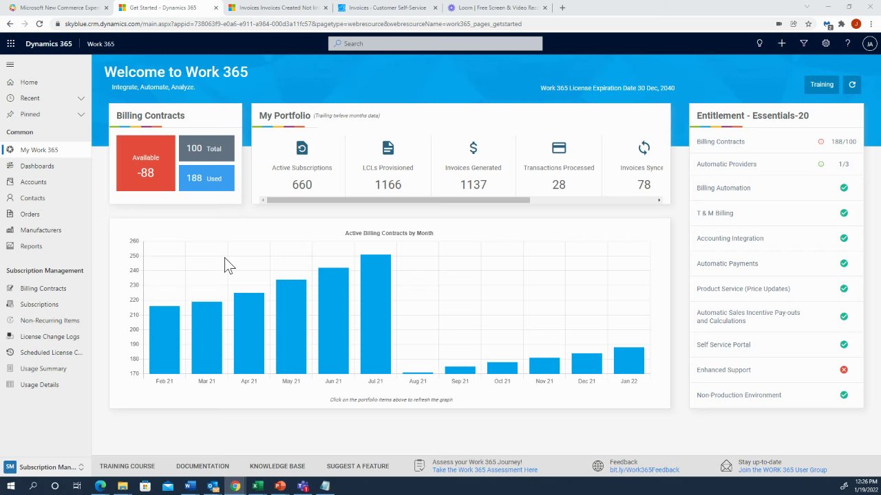Click the Feedback globe icon in footer
The height and width of the screenshot is (495, 881).
click(597, 466)
